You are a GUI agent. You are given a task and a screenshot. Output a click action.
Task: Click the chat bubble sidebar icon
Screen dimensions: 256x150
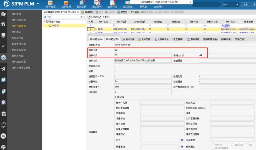click(x=3, y=136)
